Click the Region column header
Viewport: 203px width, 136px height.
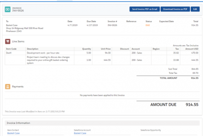(156, 49)
